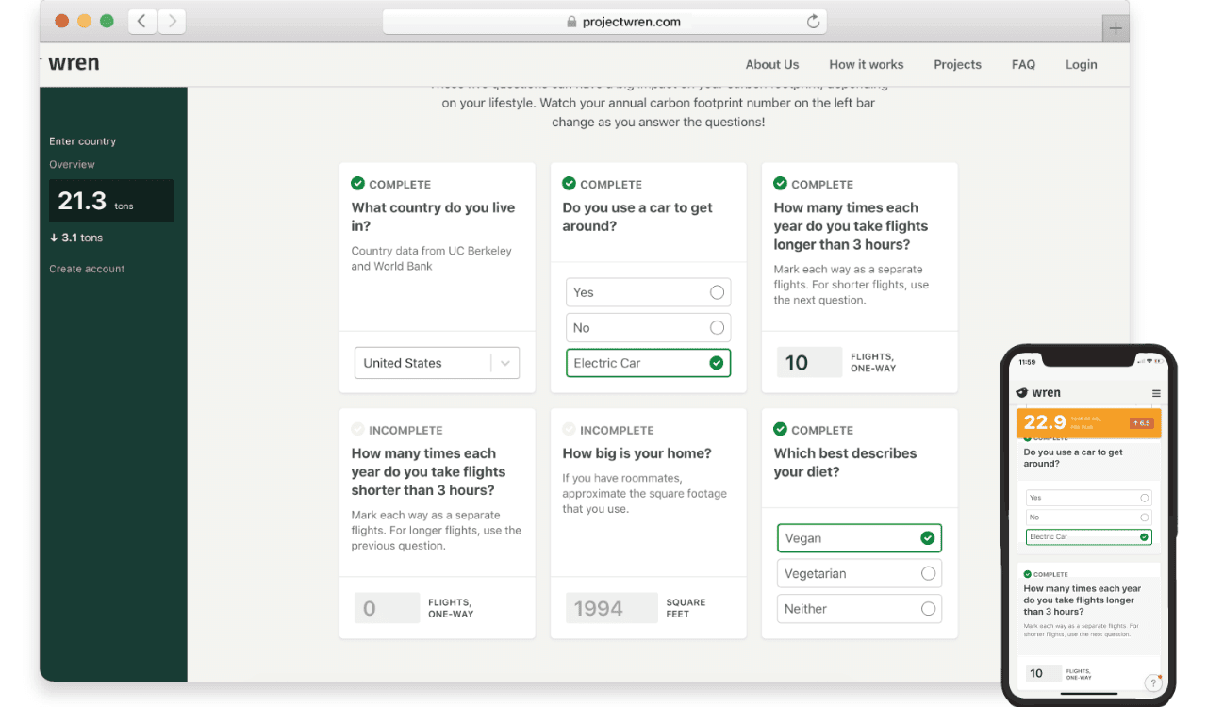The height and width of the screenshot is (707, 1207).
Task: Open the About Us page
Action: pyautogui.click(x=771, y=65)
